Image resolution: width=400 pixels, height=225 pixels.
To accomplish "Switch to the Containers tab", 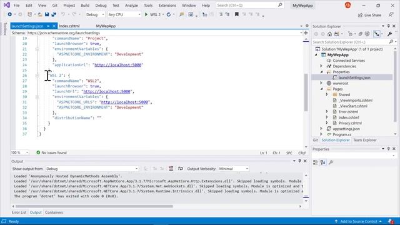I will pos(54,212).
